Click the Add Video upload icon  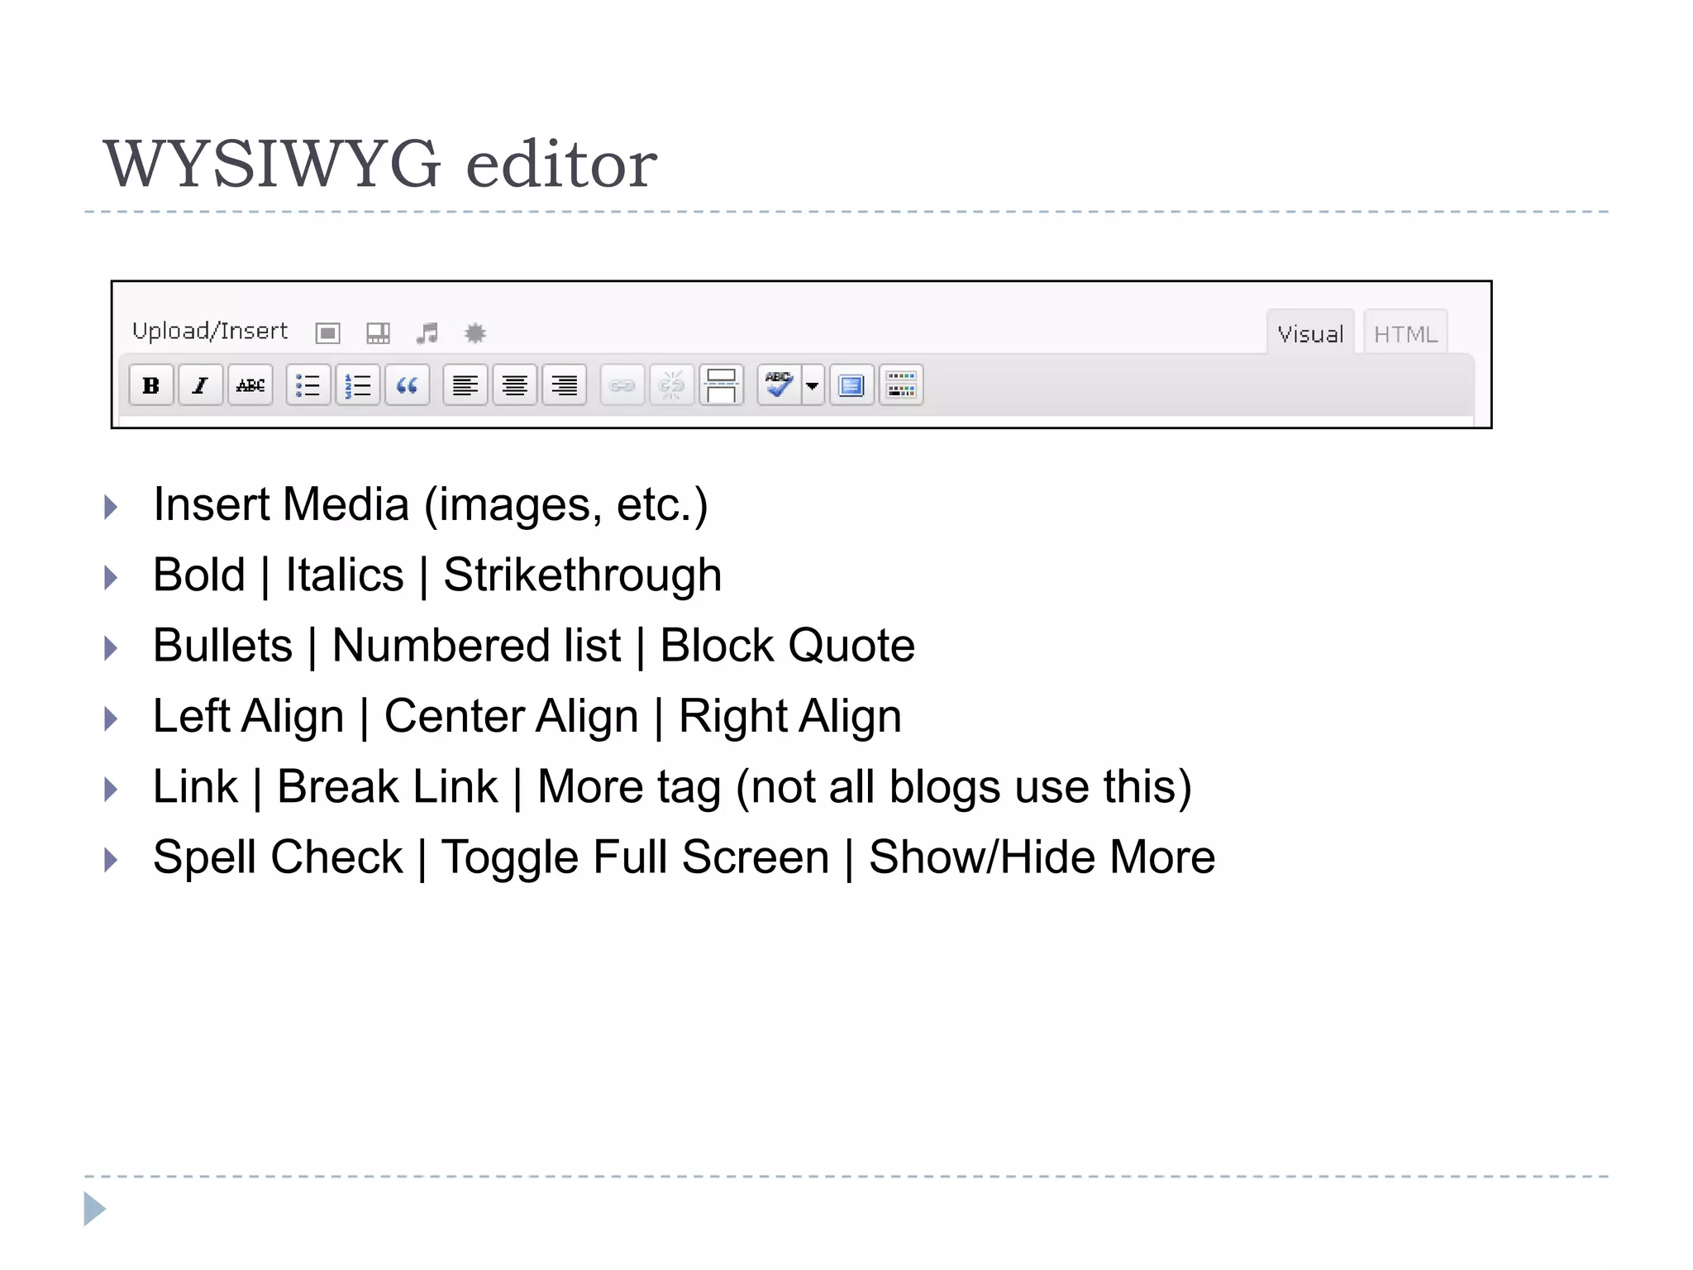click(378, 333)
